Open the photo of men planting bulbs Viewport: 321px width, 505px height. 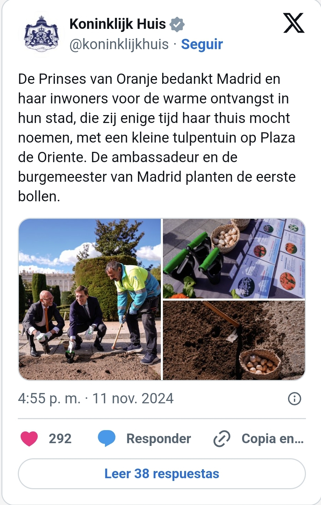pyautogui.click(x=90, y=299)
